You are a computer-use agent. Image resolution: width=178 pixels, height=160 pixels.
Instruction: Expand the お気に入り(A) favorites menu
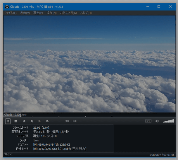(x=68, y=13)
